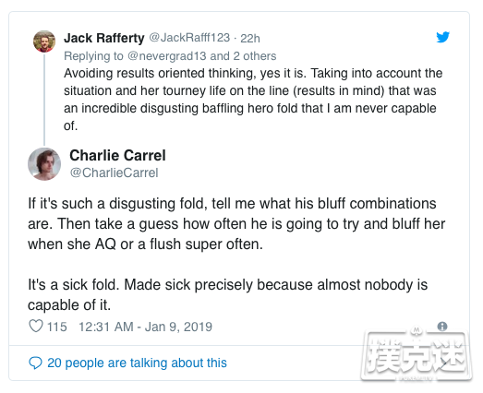Viewport: 483px width, 393px height.
Task: Open the tweet info icon
Action: pyautogui.click(x=442, y=327)
